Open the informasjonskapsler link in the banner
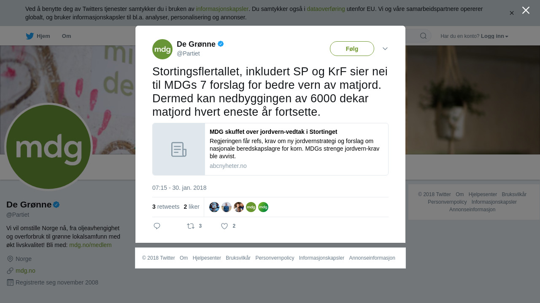The height and width of the screenshot is (303, 540). tap(222, 9)
